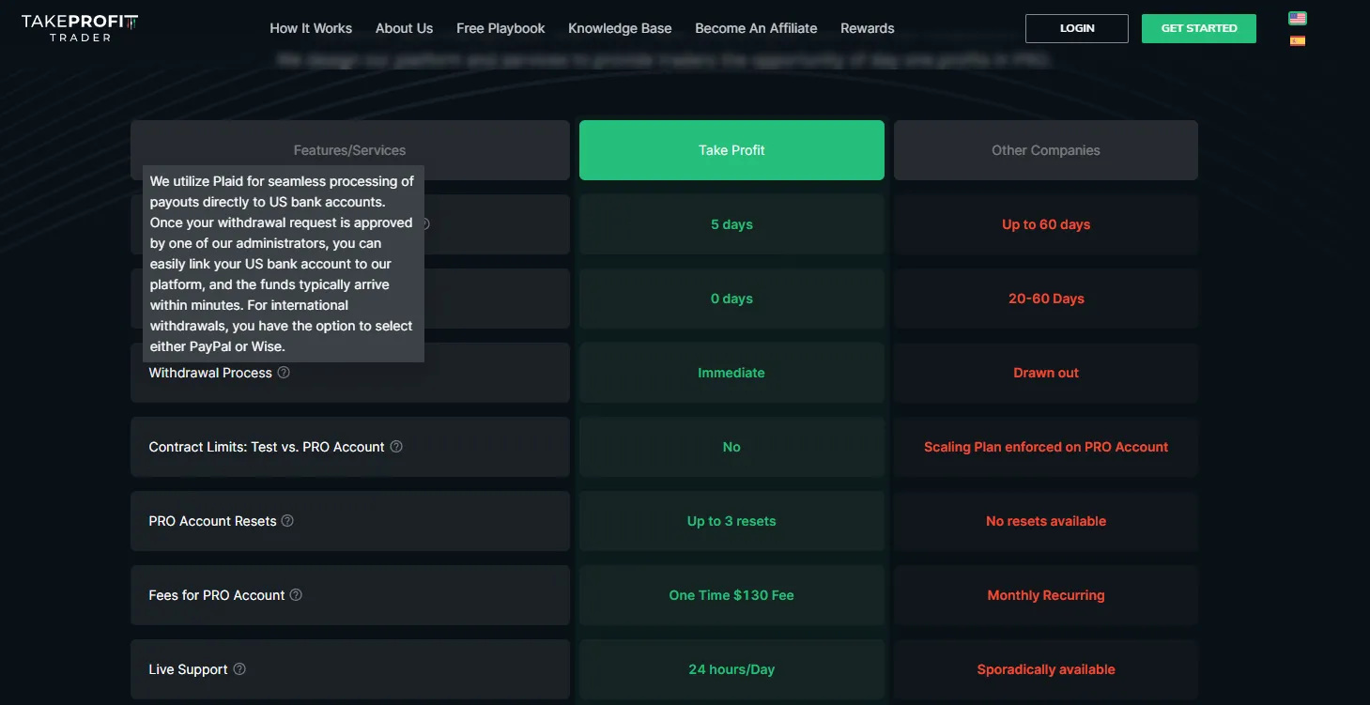Click the '5 days' cell

point(731,224)
